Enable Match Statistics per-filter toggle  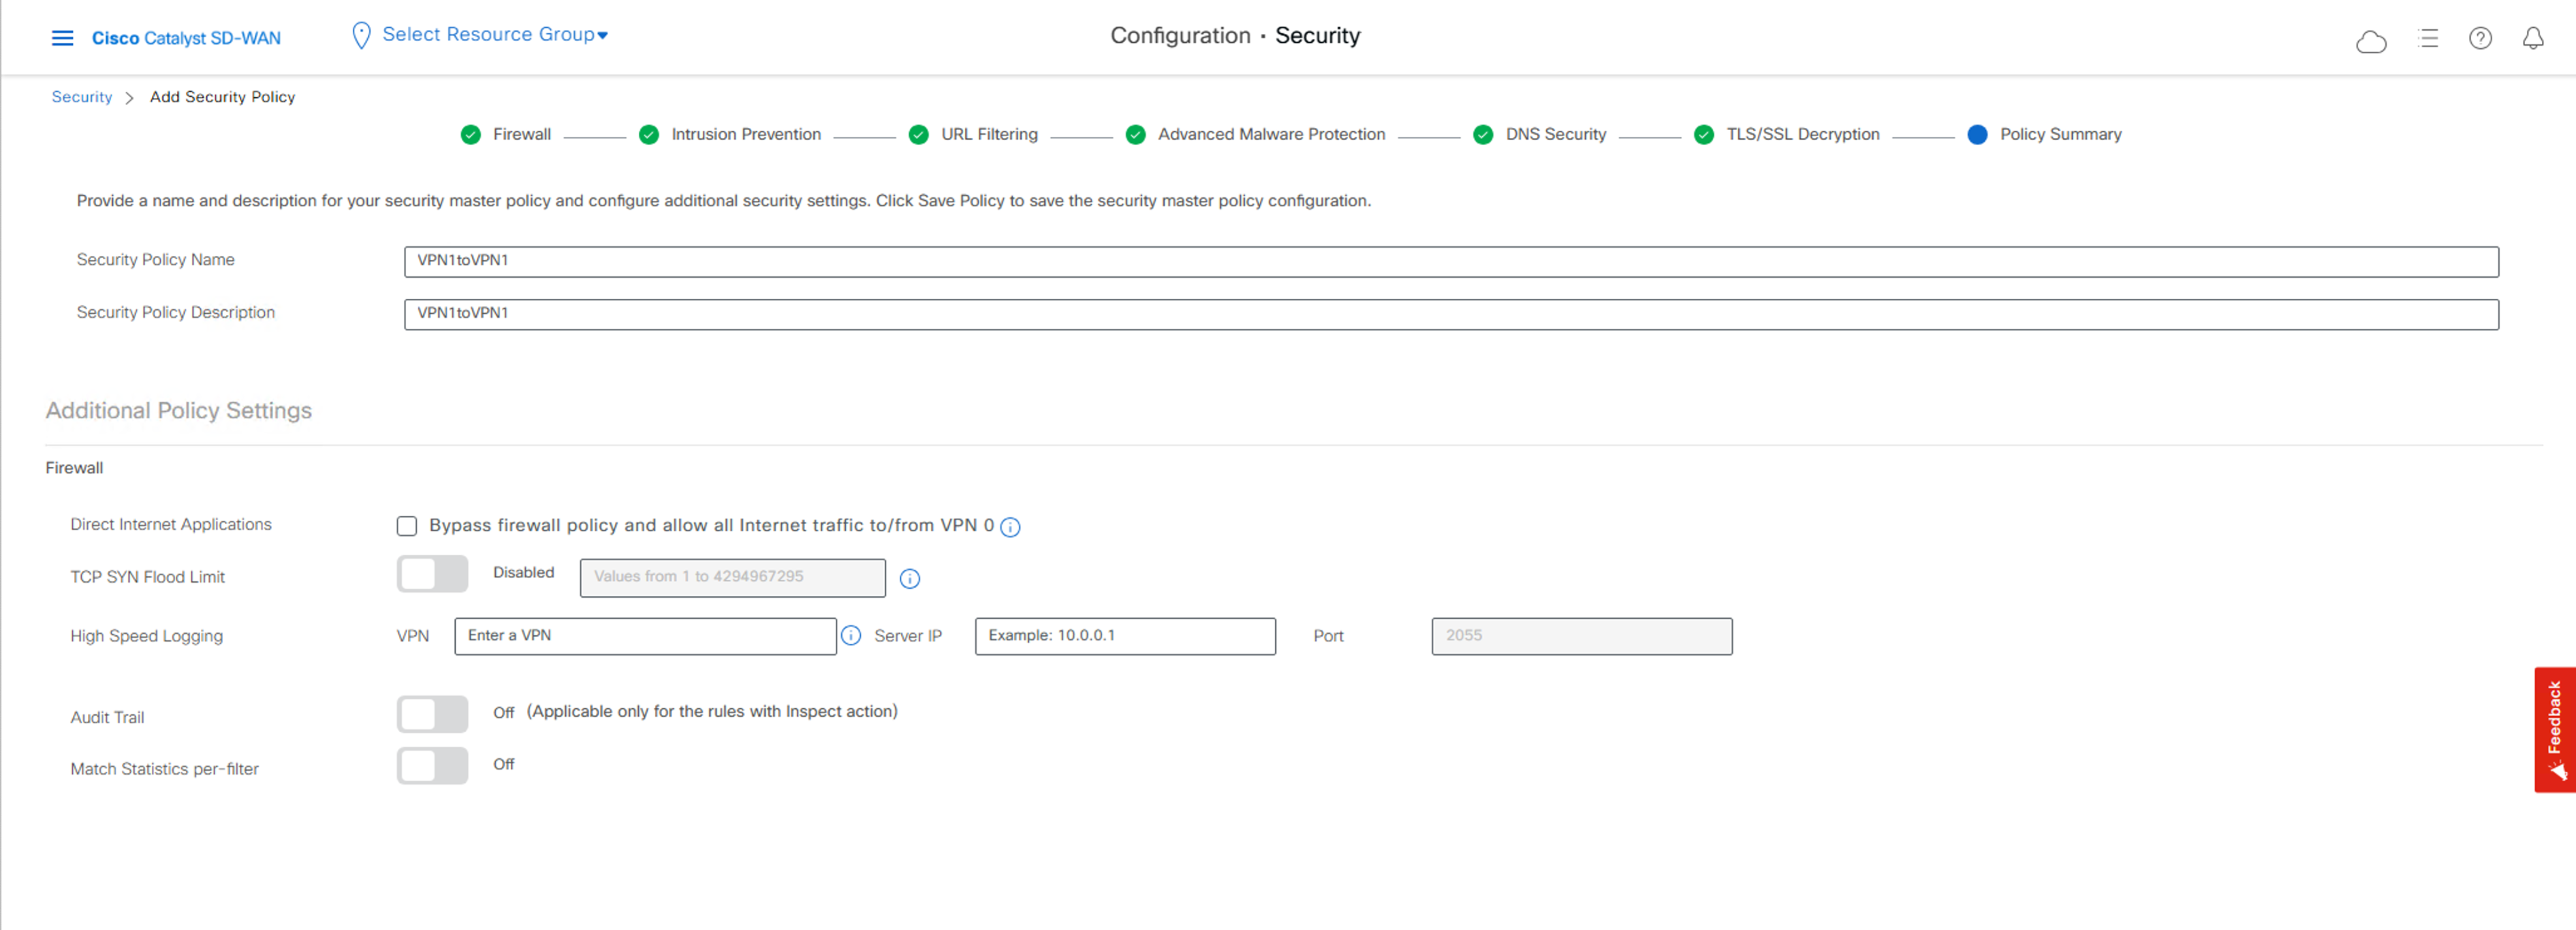pyautogui.click(x=432, y=766)
